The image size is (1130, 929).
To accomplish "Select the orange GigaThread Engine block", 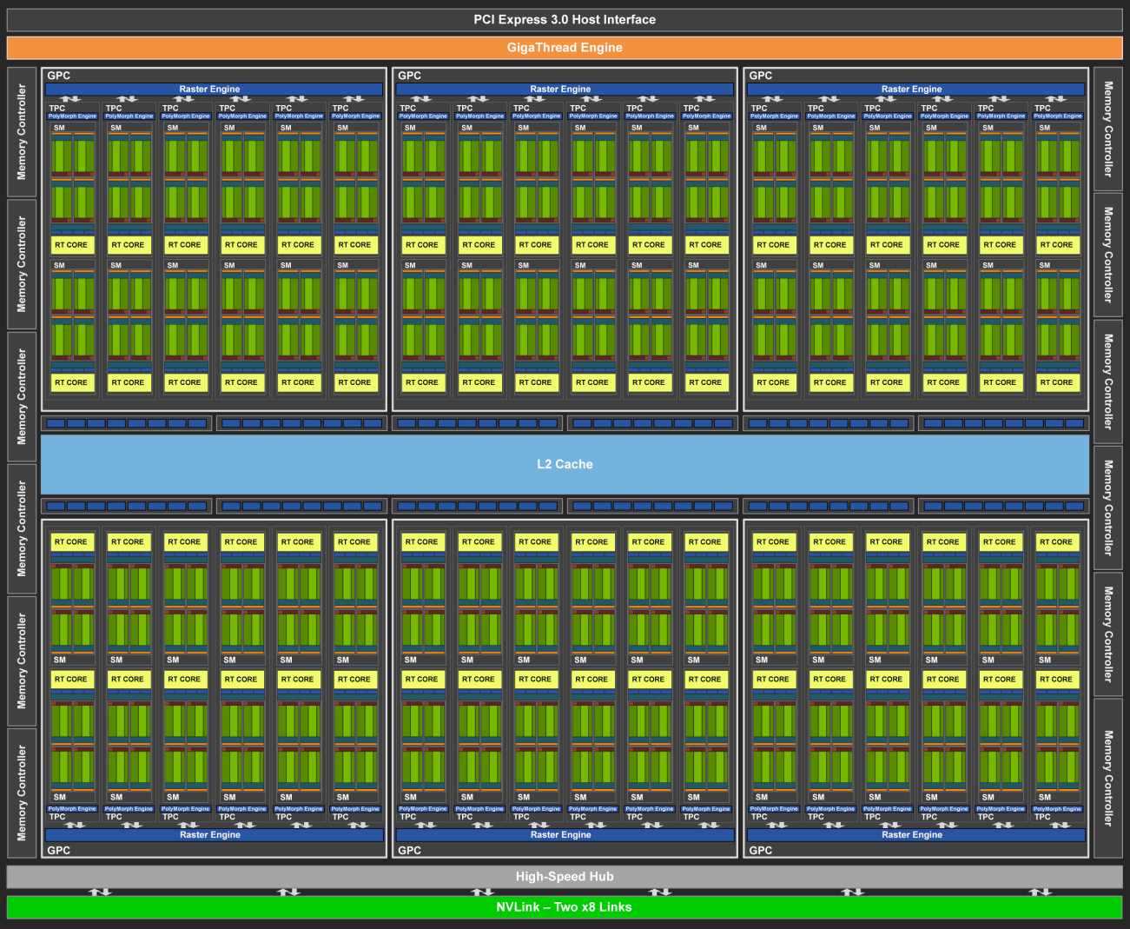I will coord(565,48).
